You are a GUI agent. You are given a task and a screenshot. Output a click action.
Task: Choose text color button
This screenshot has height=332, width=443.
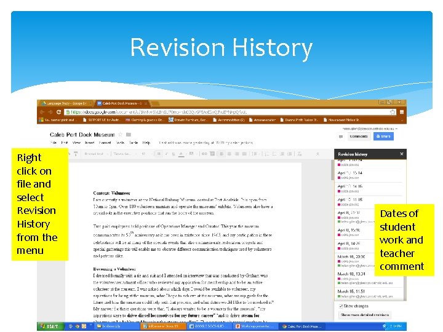click(181, 154)
